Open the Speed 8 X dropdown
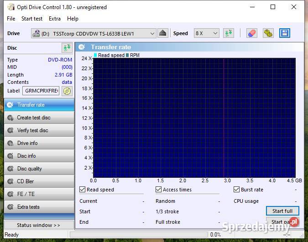308x242 pixels. point(206,33)
